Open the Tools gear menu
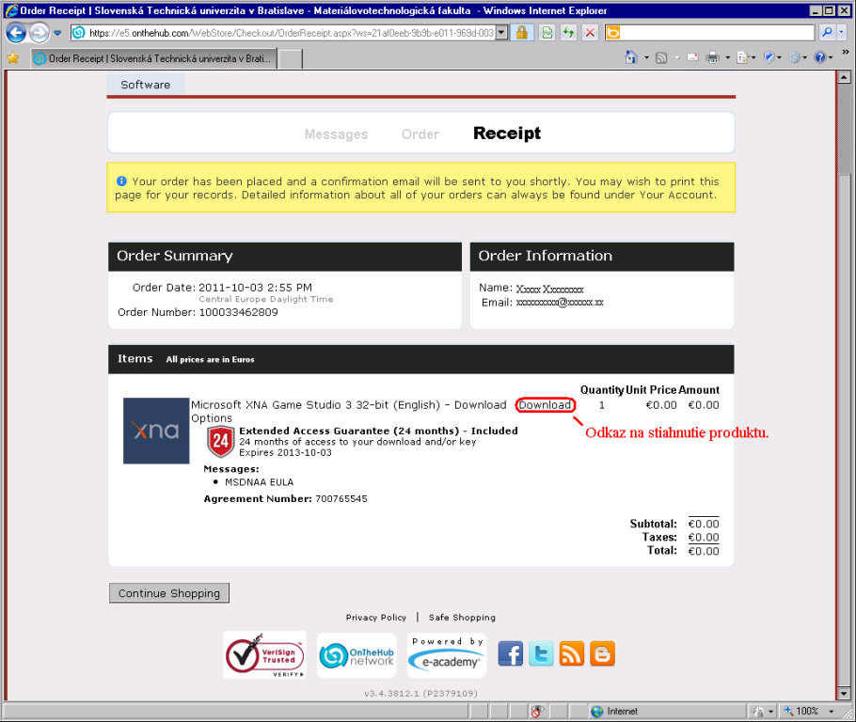This screenshot has height=722, width=856. coord(798,57)
